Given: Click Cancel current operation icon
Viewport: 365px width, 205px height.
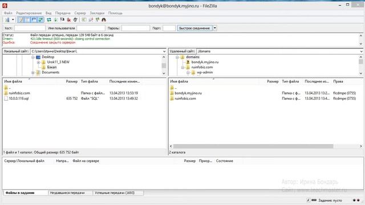Looking at the screenshot, I should (62, 20).
